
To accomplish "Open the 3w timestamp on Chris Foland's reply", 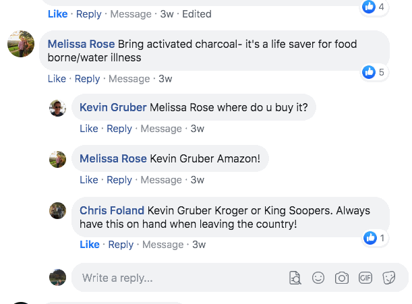I will [x=198, y=245].
